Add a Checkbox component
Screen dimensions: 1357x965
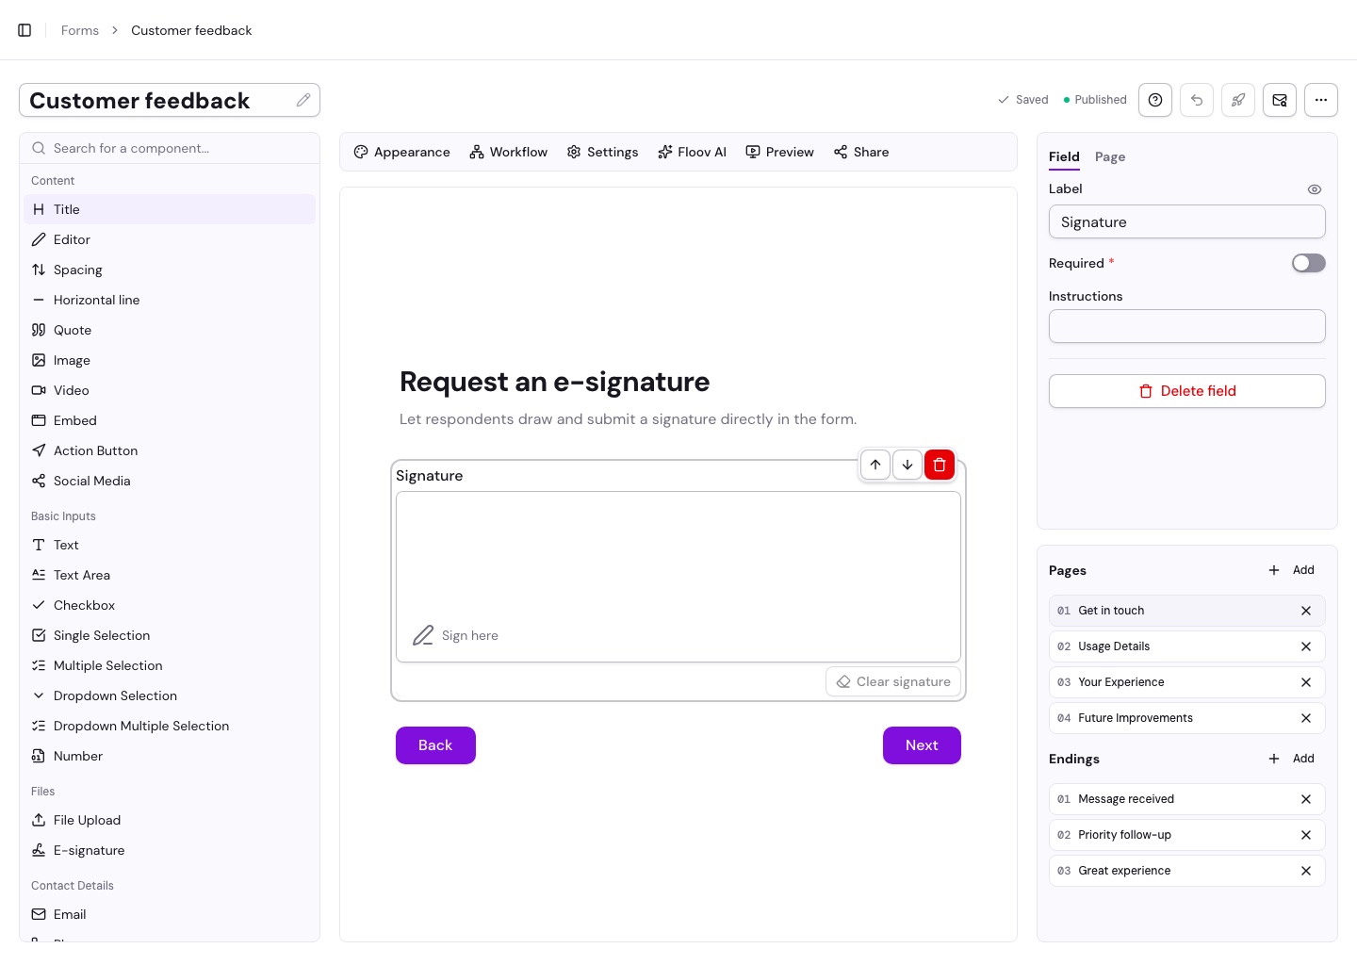pyautogui.click(x=170, y=605)
